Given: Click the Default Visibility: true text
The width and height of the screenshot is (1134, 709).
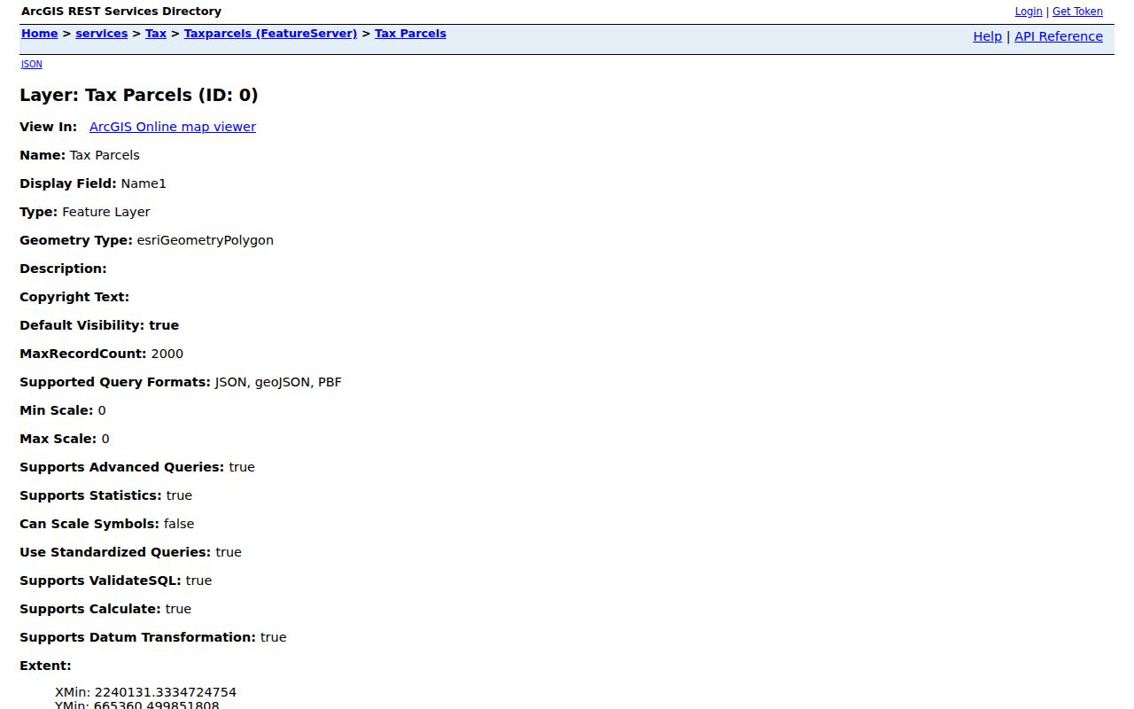Looking at the screenshot, I should point(99,325).
